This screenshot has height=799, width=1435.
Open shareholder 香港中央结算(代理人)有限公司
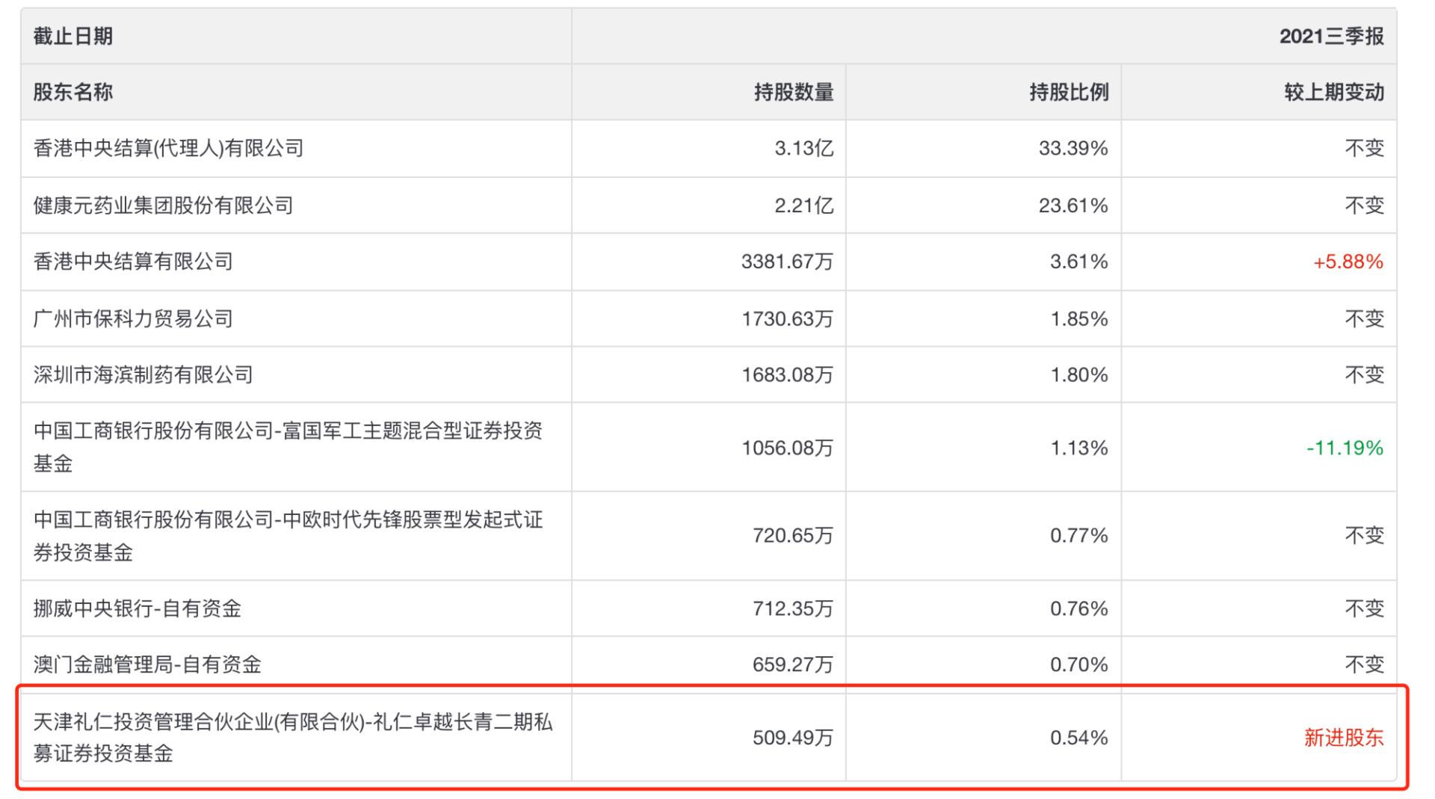168,148
